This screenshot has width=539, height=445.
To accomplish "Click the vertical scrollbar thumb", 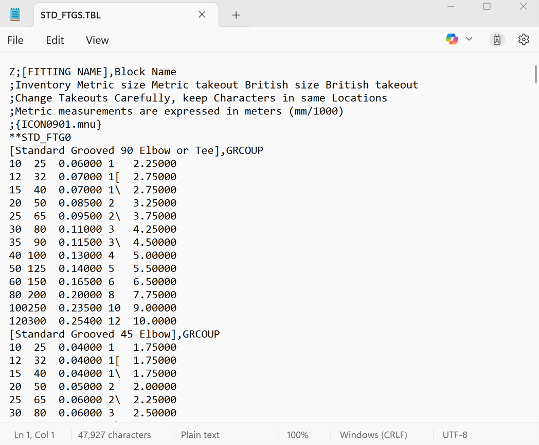I will pos(535,74).
